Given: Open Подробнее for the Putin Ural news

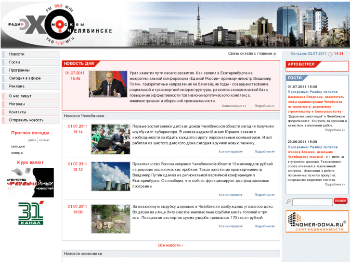Looking at the screenshot, I should 264,106.
